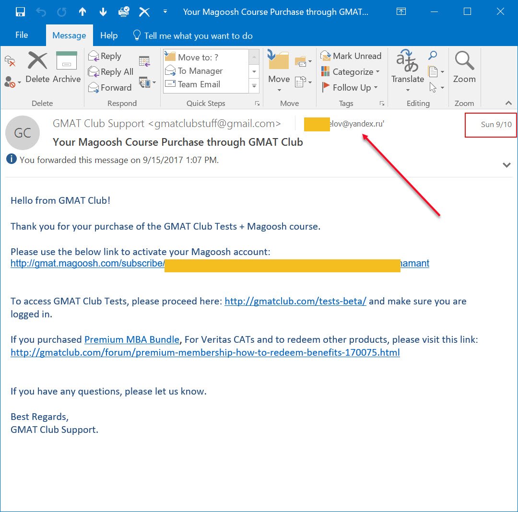Open the gmat.magoosh.com subscribe link
This screenshot has height=512, width=518.
point(220,263)
